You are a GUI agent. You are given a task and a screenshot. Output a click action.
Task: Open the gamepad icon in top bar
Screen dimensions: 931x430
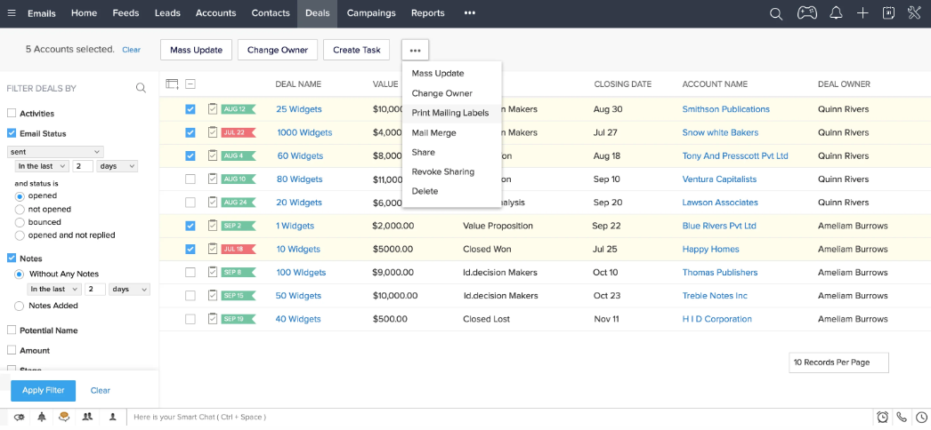coord(806,13)
